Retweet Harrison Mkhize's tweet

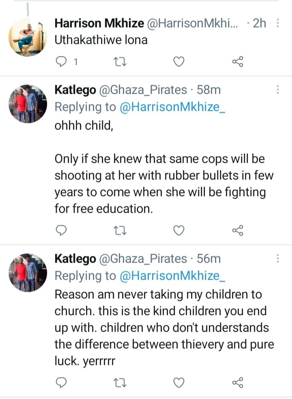point(120,62)
